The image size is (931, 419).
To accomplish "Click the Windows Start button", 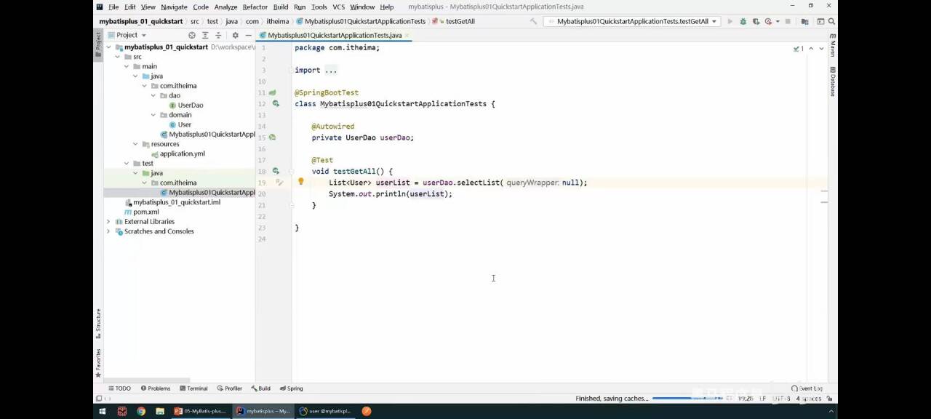I will click(103, 411).
